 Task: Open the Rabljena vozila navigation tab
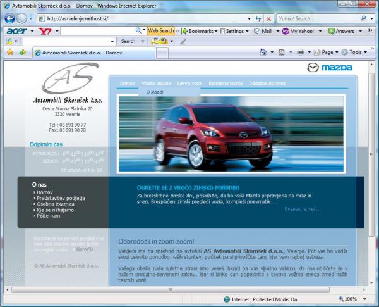point(224,84)
